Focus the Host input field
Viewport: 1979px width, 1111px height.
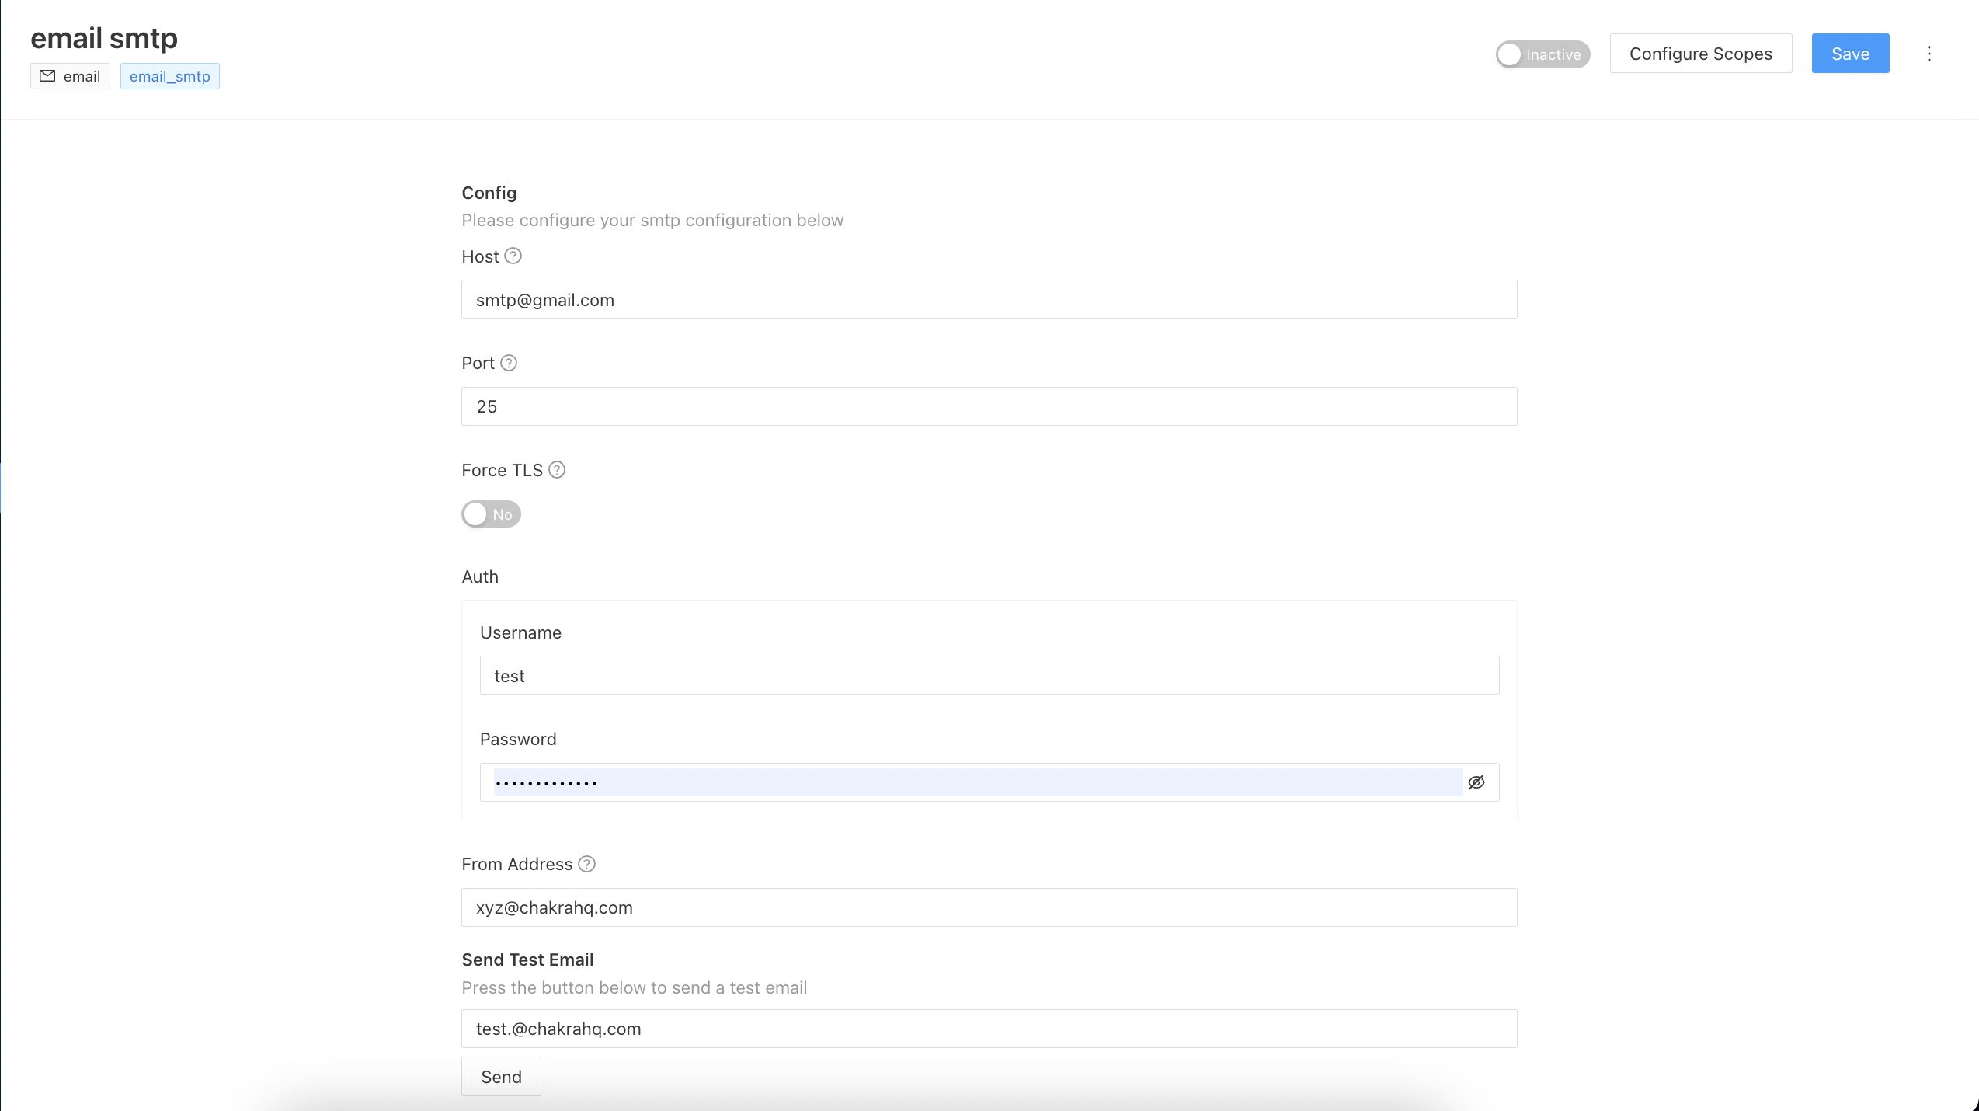point(988,300)
